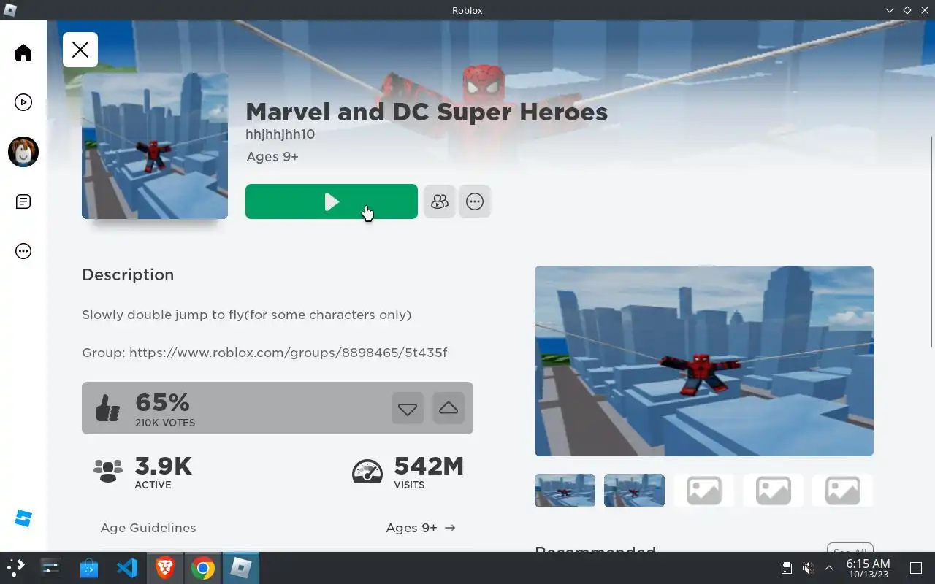Open the large Spider-Man preview image

(704, 361)
